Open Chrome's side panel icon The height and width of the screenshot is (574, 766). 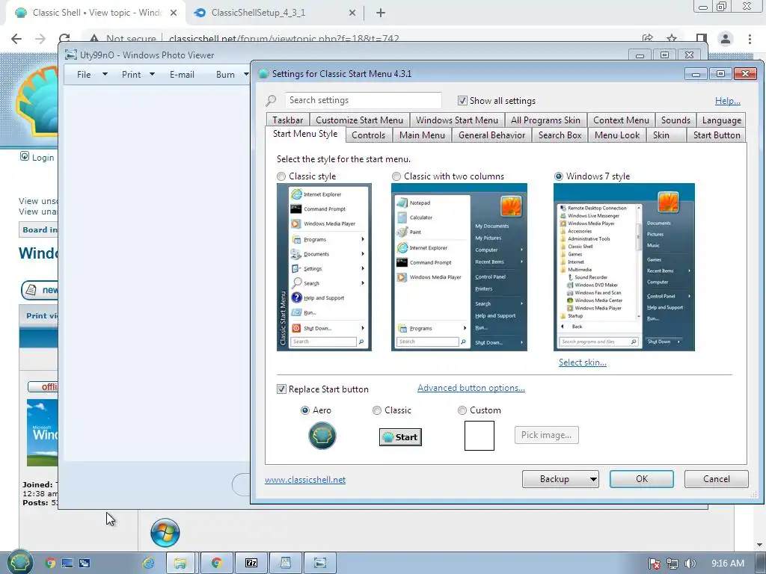click(701, 38)
